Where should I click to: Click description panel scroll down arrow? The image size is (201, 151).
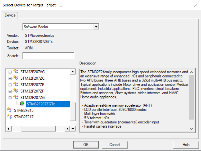click(191, 129)
